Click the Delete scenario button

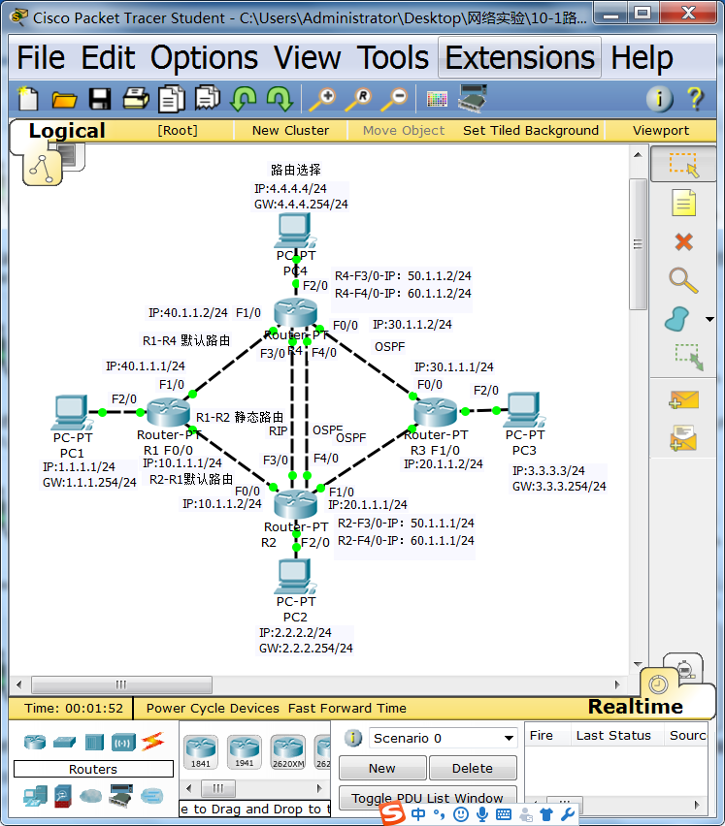coord(473,768)
